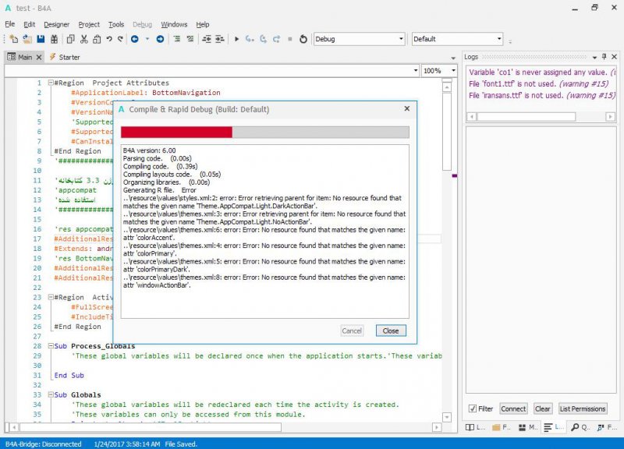Click the Navigate Backward blue arrow
The height and width of the screenshot is (449, 624).
[135, 39]
